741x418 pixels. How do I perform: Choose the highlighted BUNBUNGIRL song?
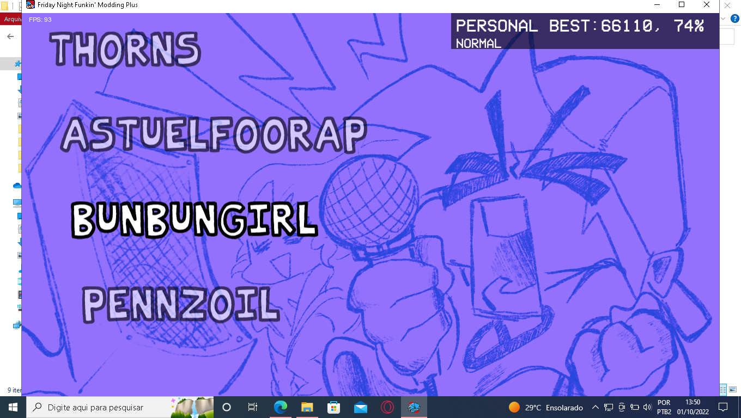(x=195, y=219)
